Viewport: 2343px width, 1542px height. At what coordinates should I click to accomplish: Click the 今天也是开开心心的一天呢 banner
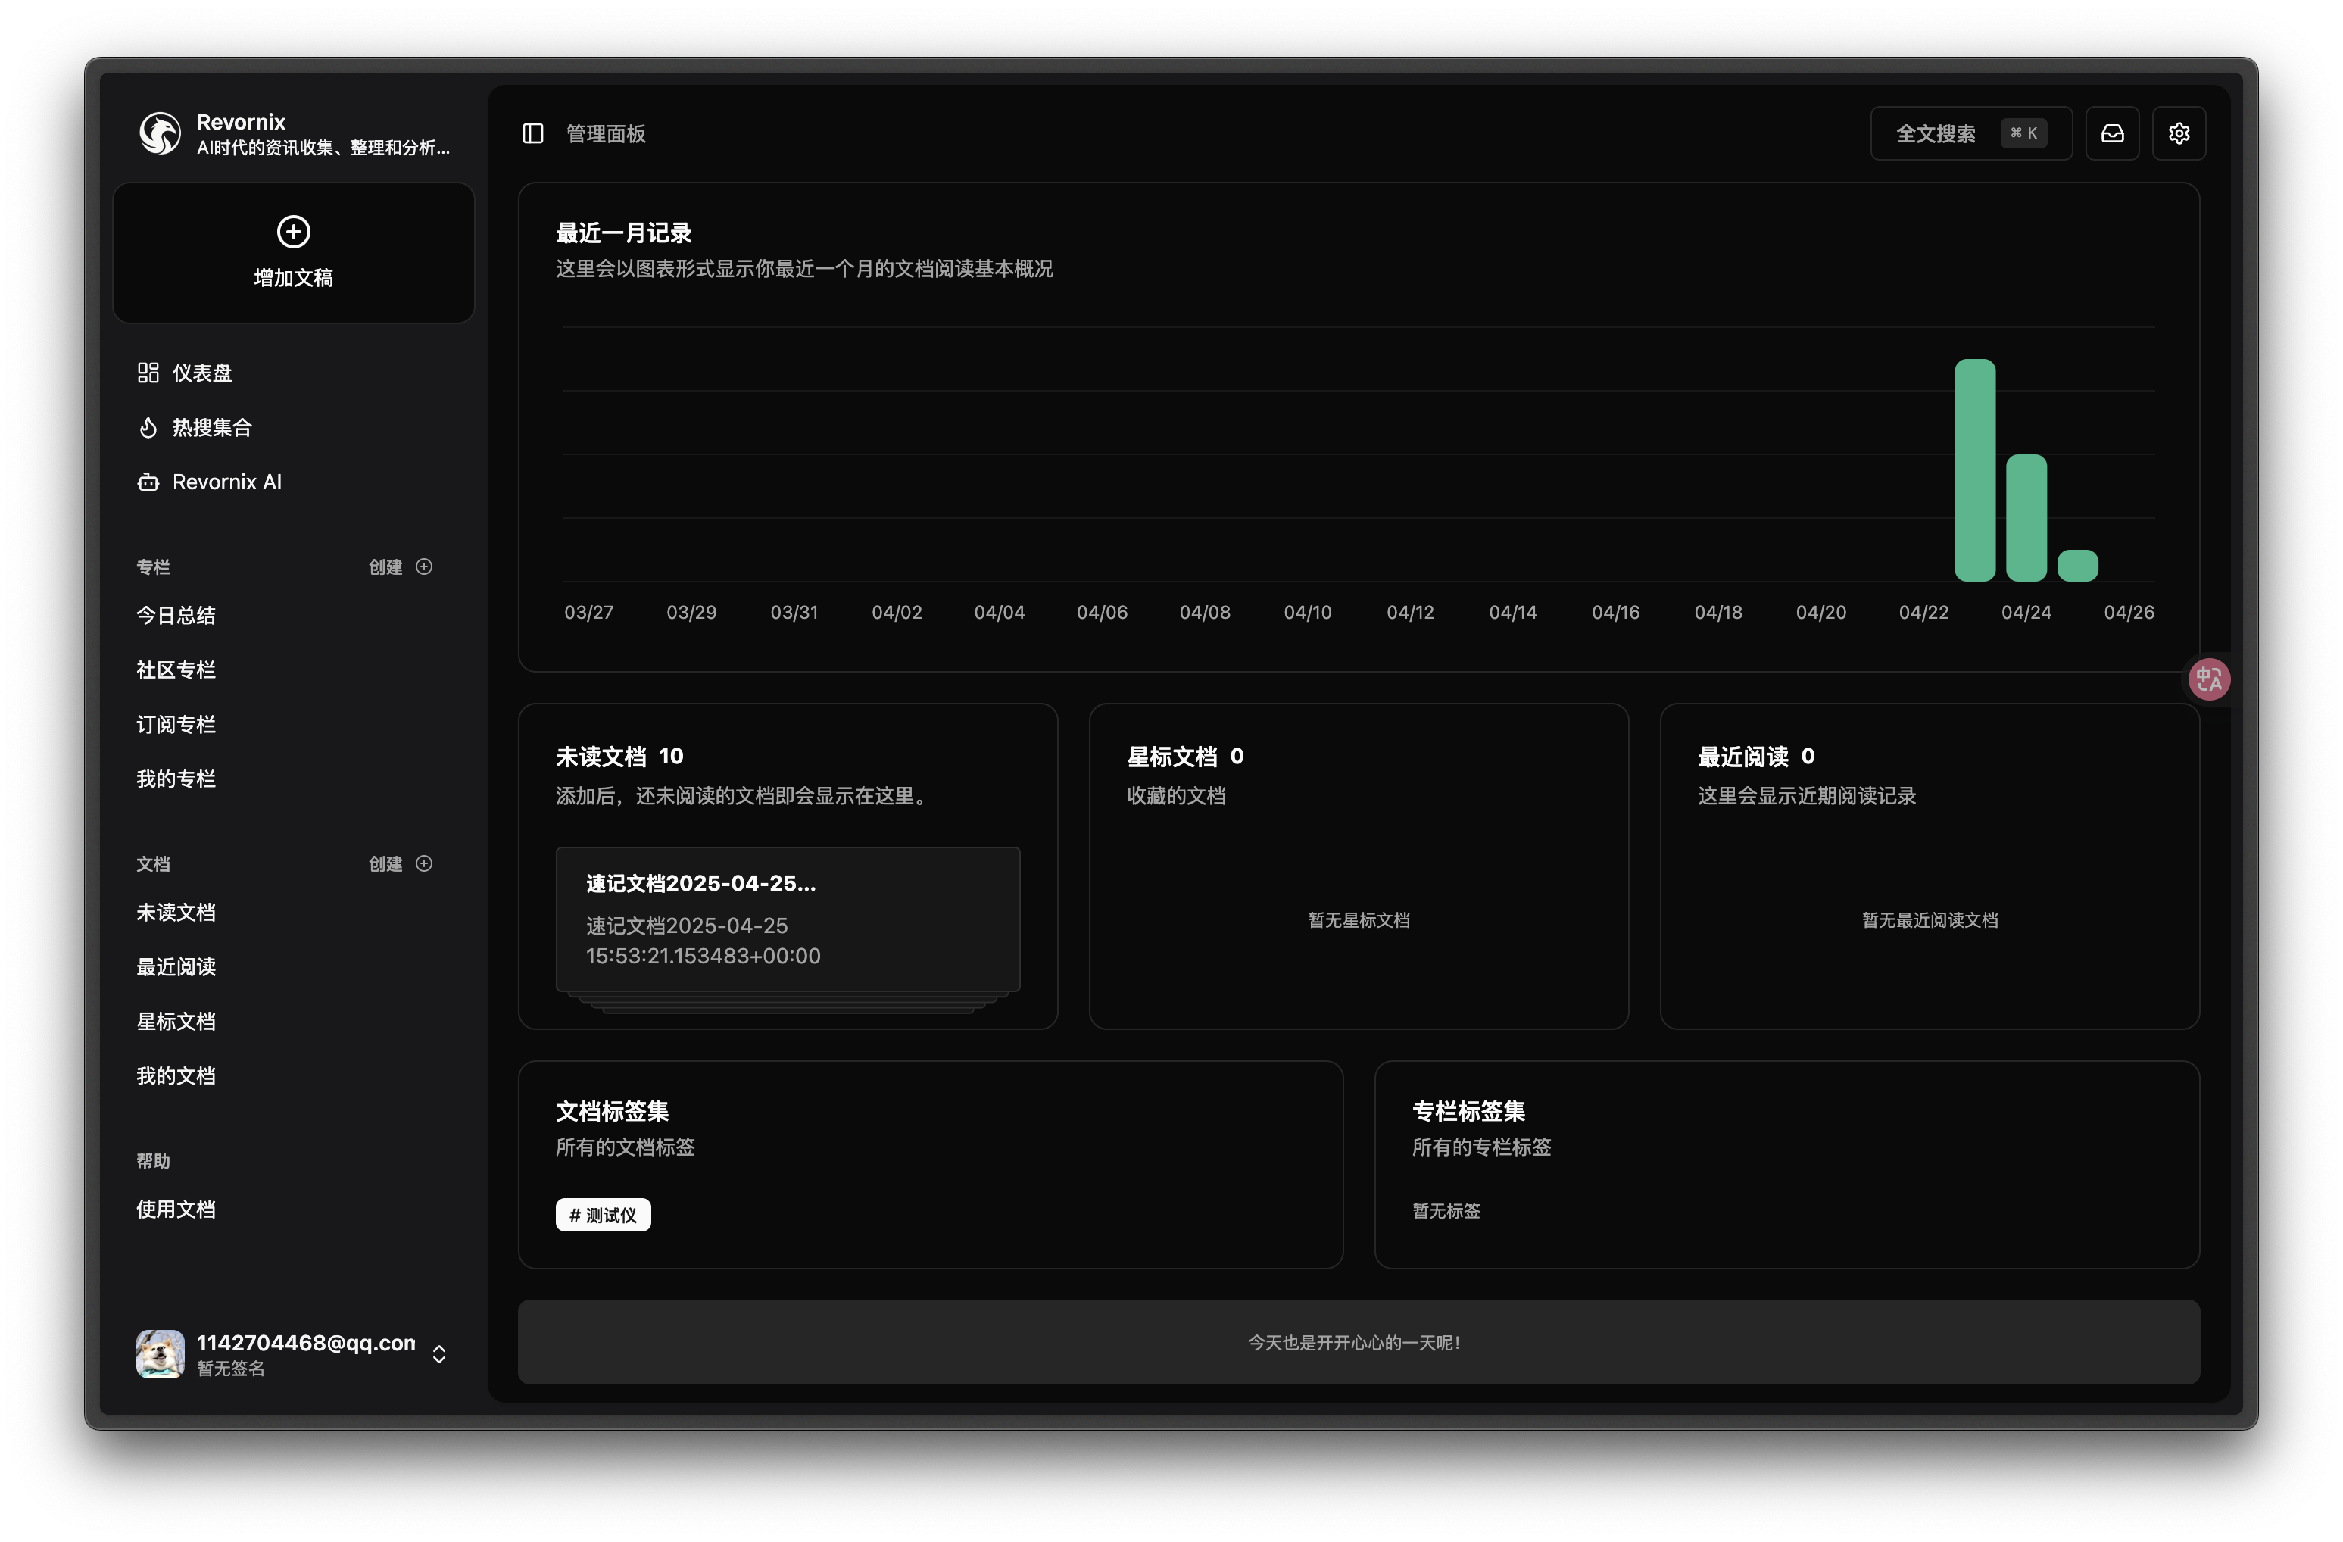pos(1359,1342)
